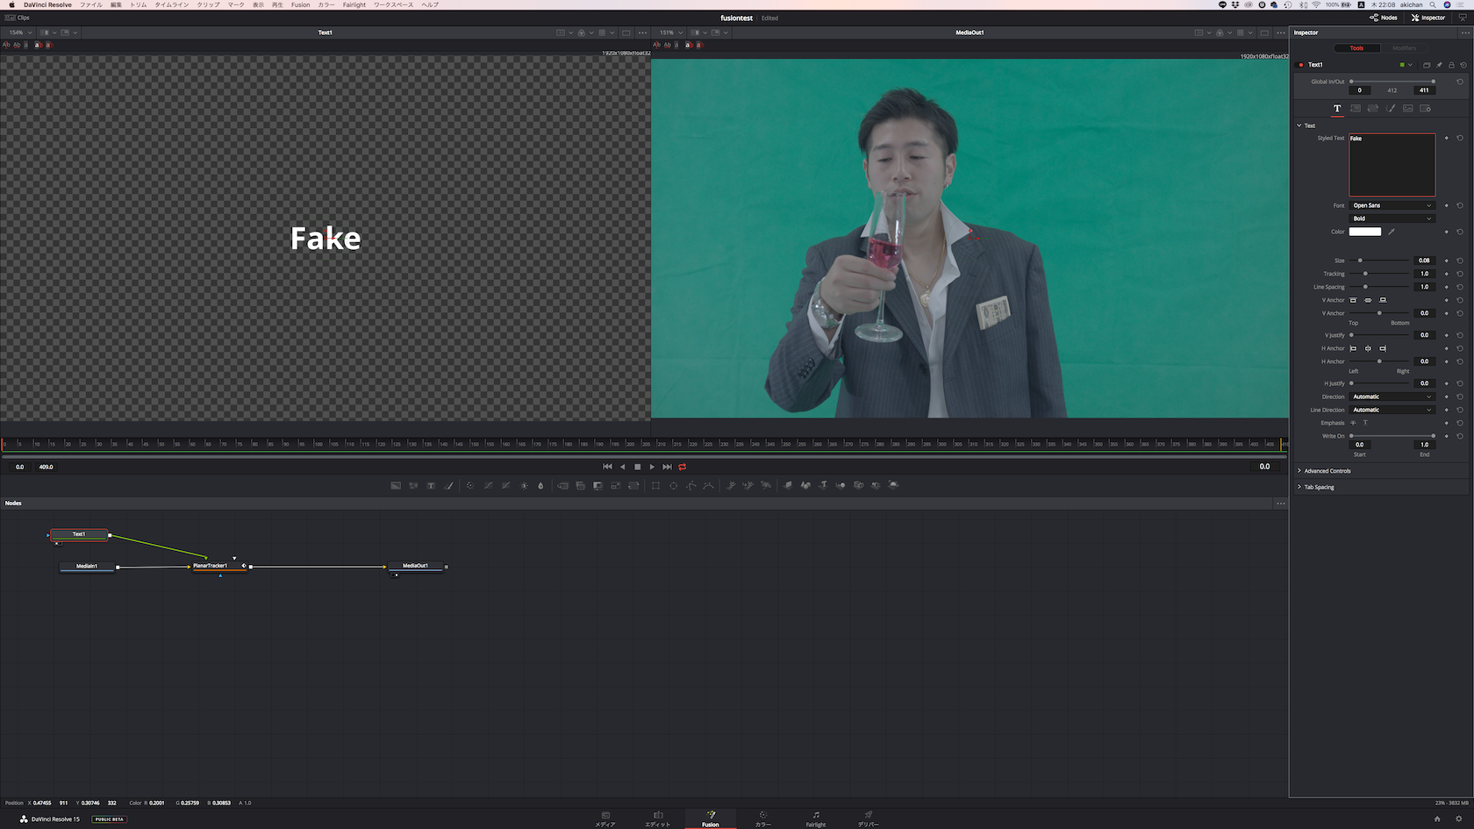Switch to the Modifiers tab
The width and height of the screenshot is (1474, 829).
pos(1404,48)
